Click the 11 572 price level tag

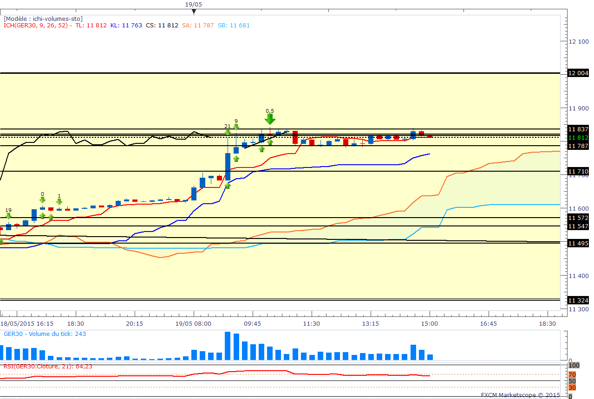tap(578, 218)
